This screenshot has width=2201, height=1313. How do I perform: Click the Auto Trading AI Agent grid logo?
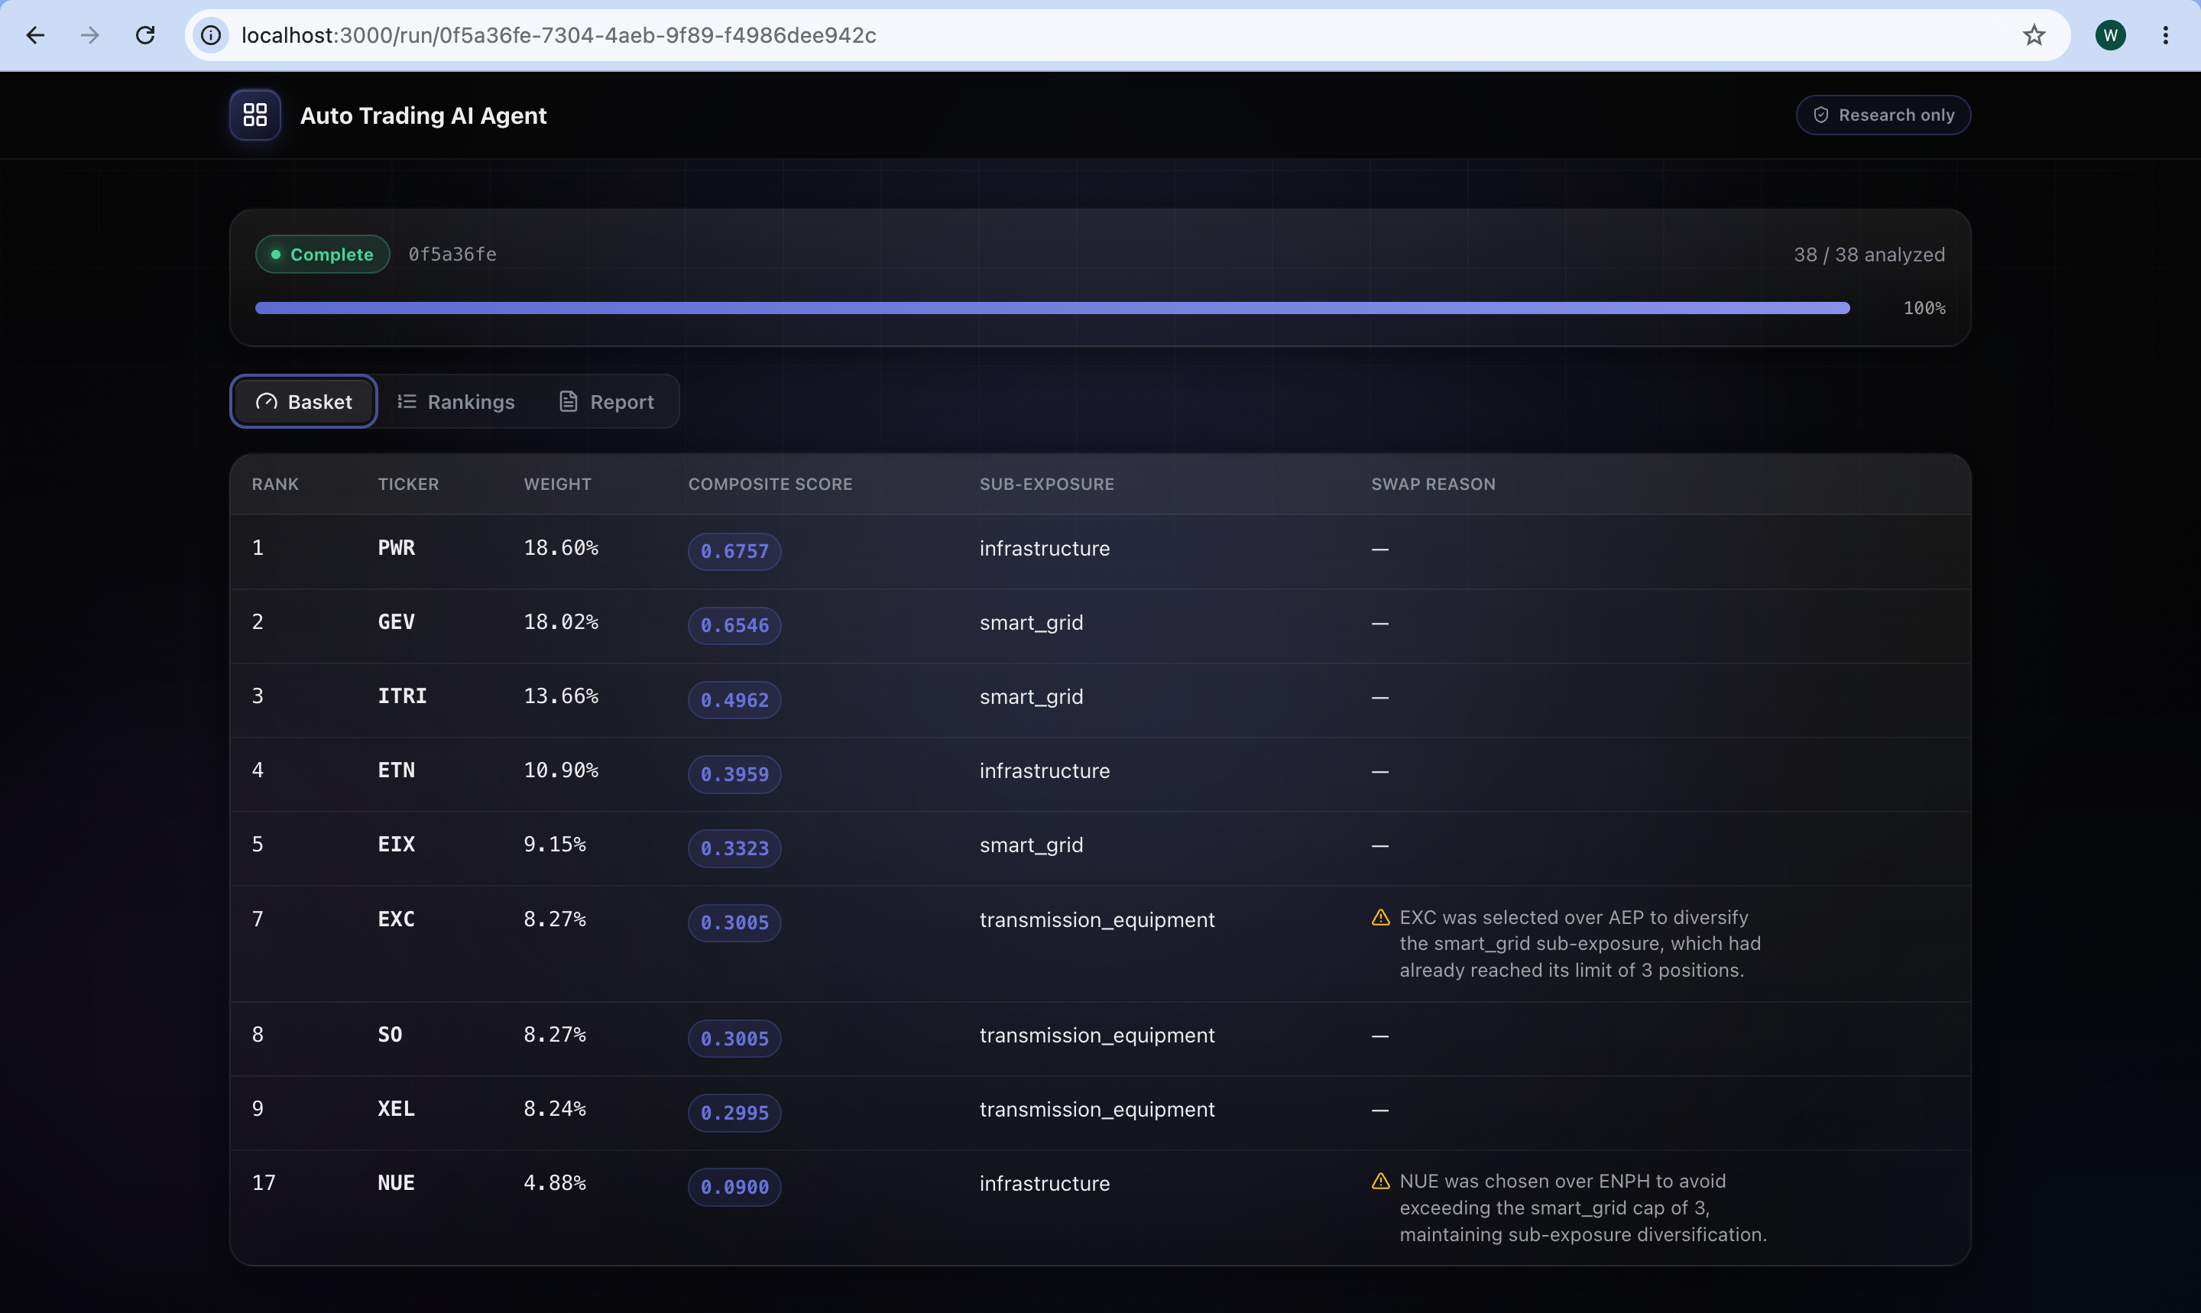click(256, 115)
